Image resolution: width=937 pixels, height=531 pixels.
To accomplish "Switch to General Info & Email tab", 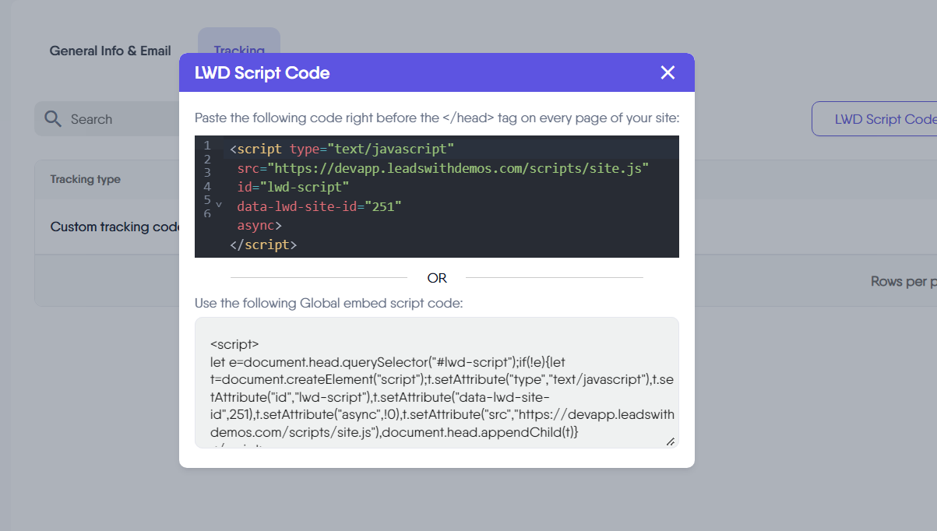I will (110, 51).
